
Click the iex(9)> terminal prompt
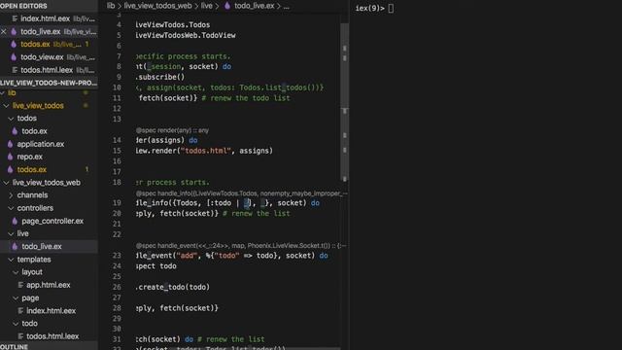pos(369,8)
